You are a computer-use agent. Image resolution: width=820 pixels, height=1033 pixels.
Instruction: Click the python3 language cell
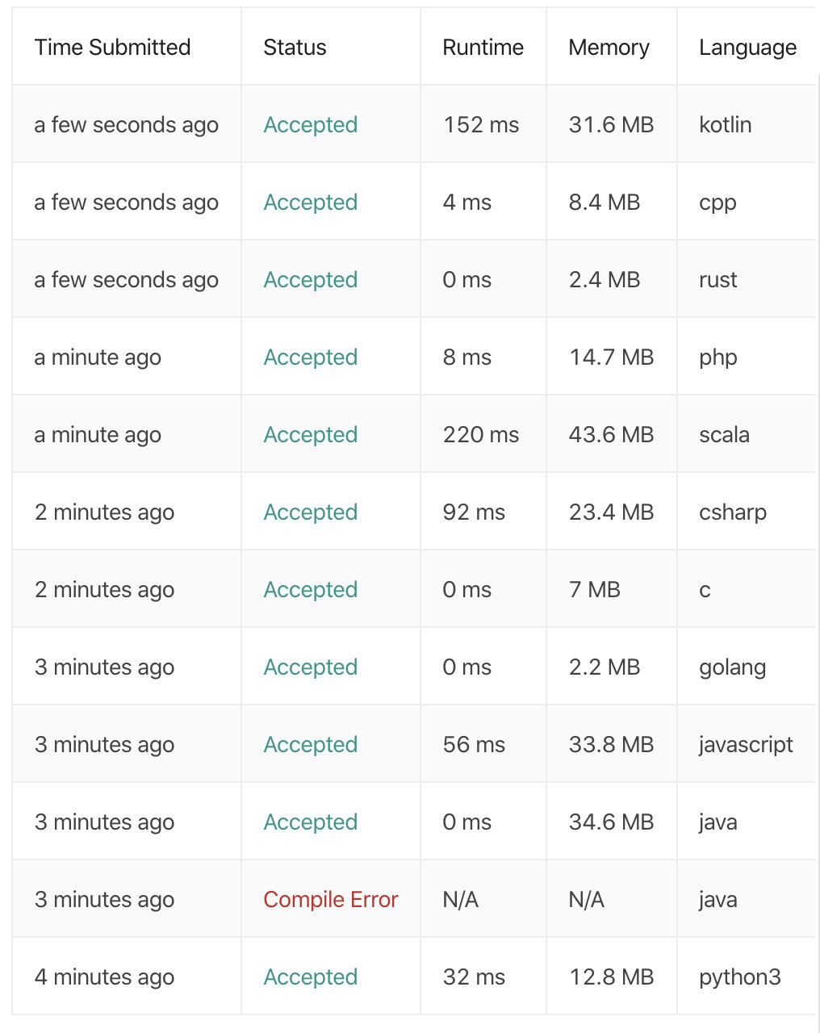[740, 977]
